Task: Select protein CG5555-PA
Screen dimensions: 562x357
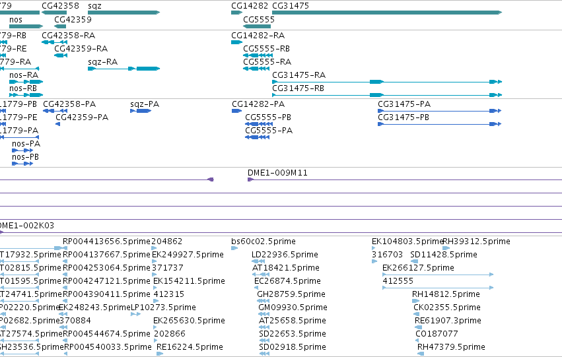Action: point(269,131)
